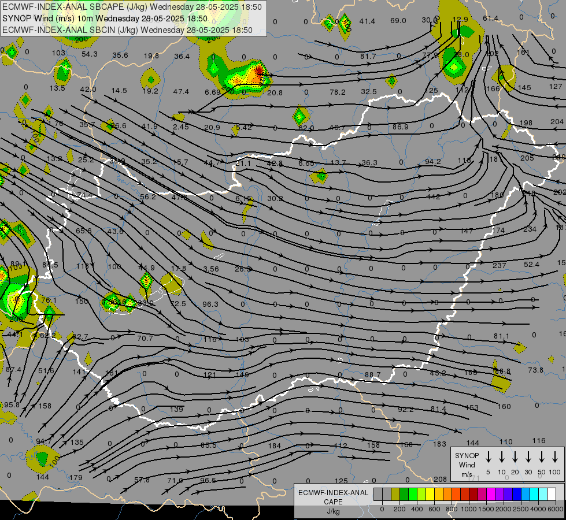566x520 pixels.
Task: Click the 71.0 value on the map
Action: [175, 481]
